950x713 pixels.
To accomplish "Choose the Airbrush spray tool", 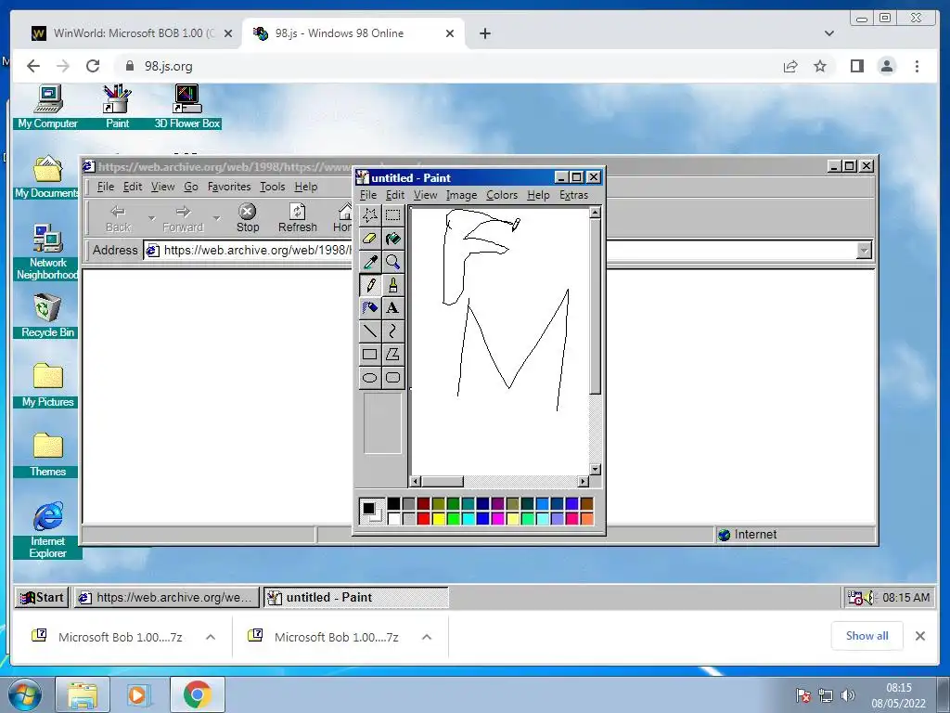I will [369, 308].
